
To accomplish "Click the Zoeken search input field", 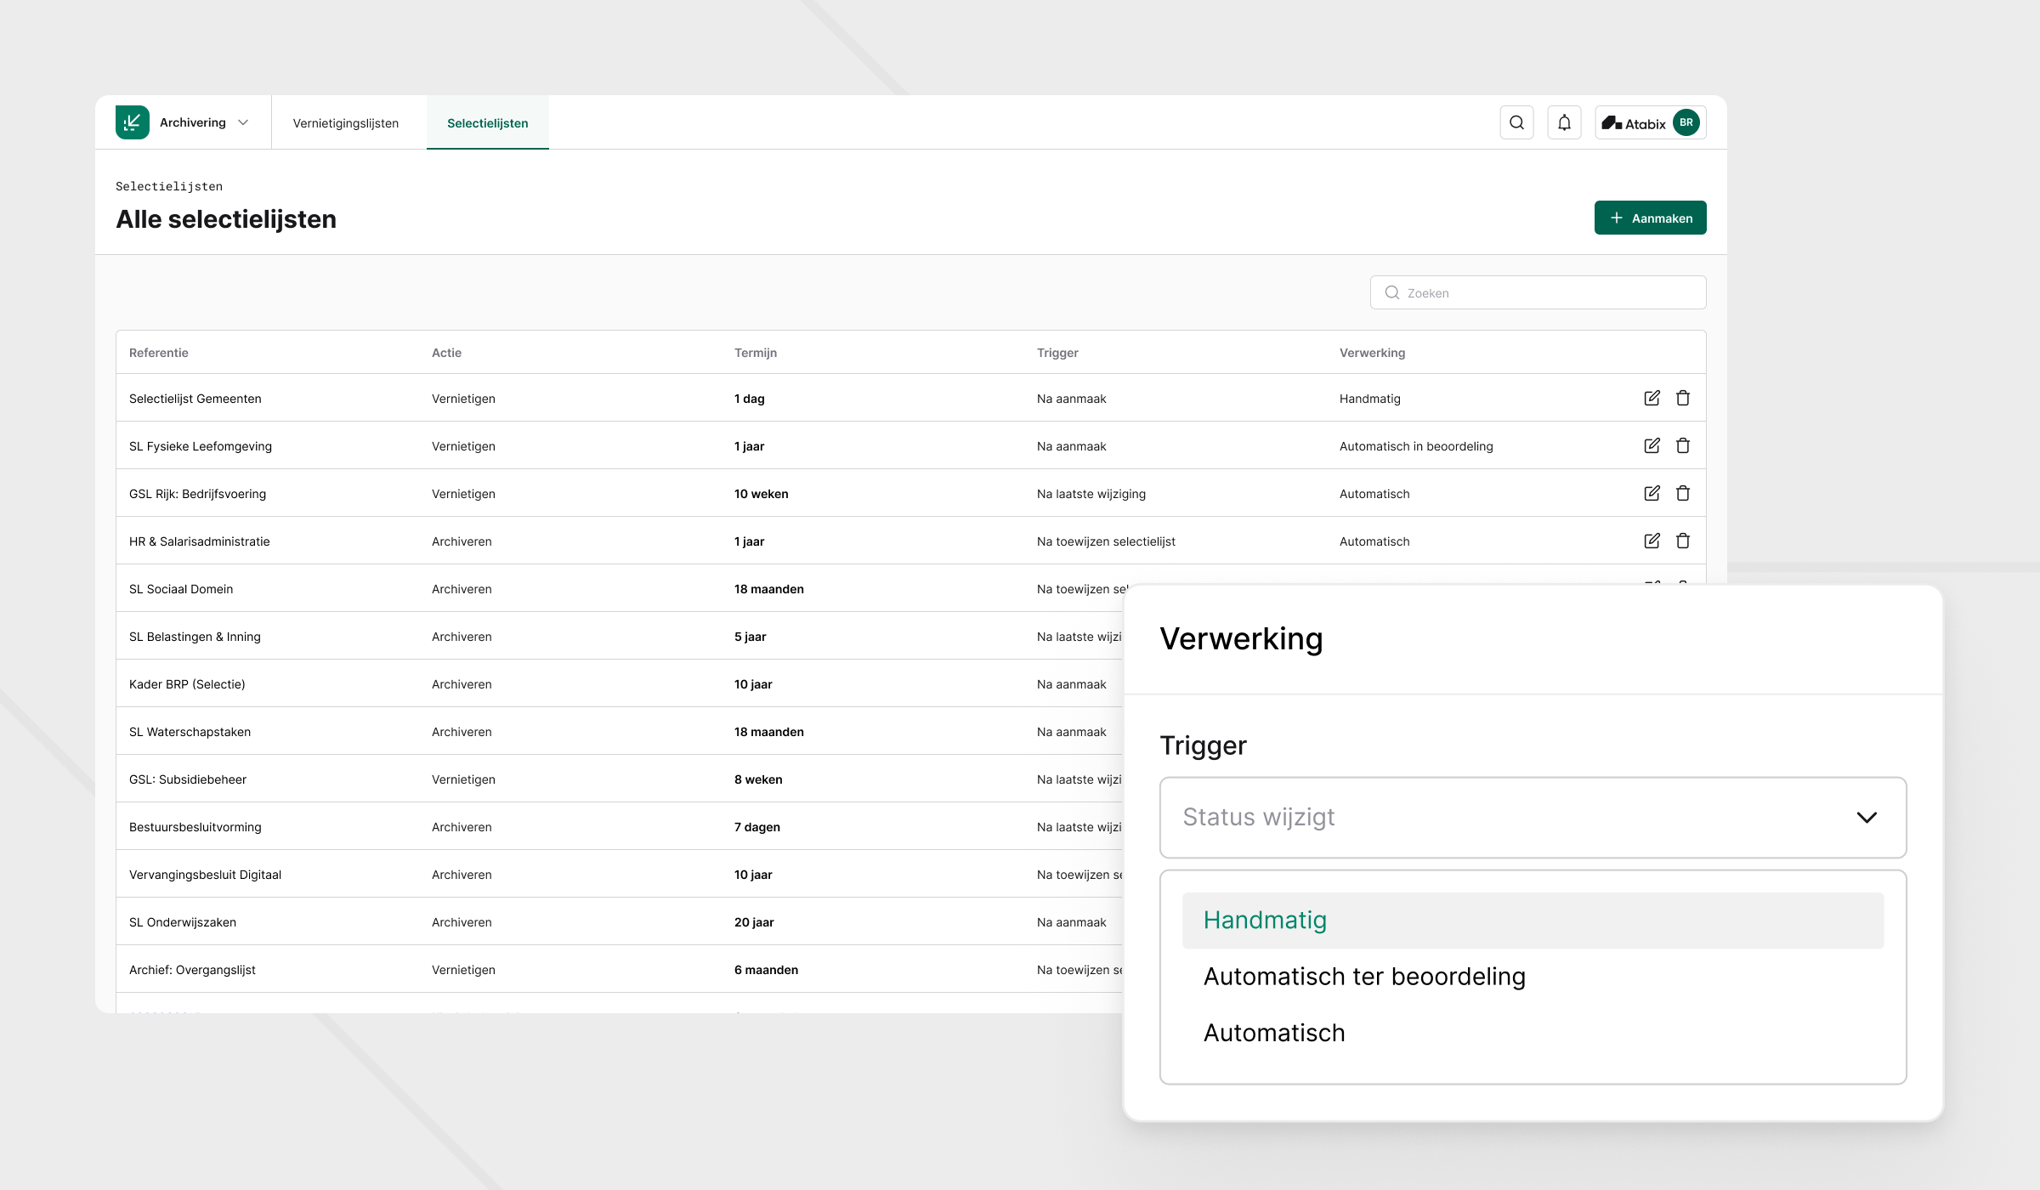I will [x=1537, y=292].
